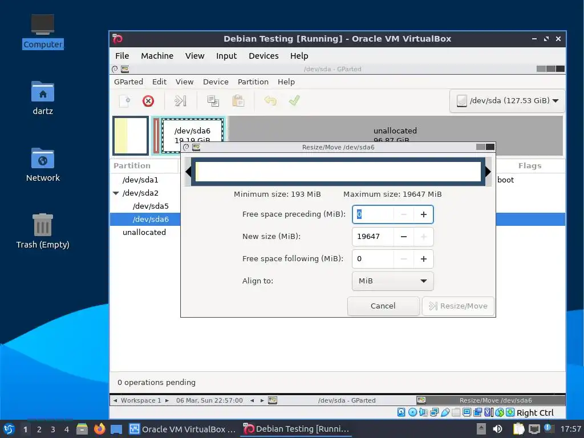Click the guest Workspace 1 next arrow
This screenshot has width=584, height=438.
(x=167, y=401)
